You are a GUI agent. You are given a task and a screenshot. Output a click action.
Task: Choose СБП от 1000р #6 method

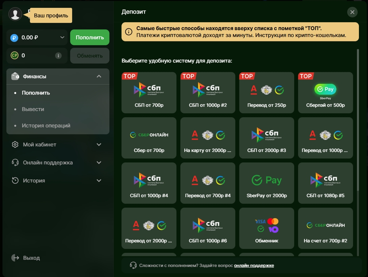[x=208, y=228]
